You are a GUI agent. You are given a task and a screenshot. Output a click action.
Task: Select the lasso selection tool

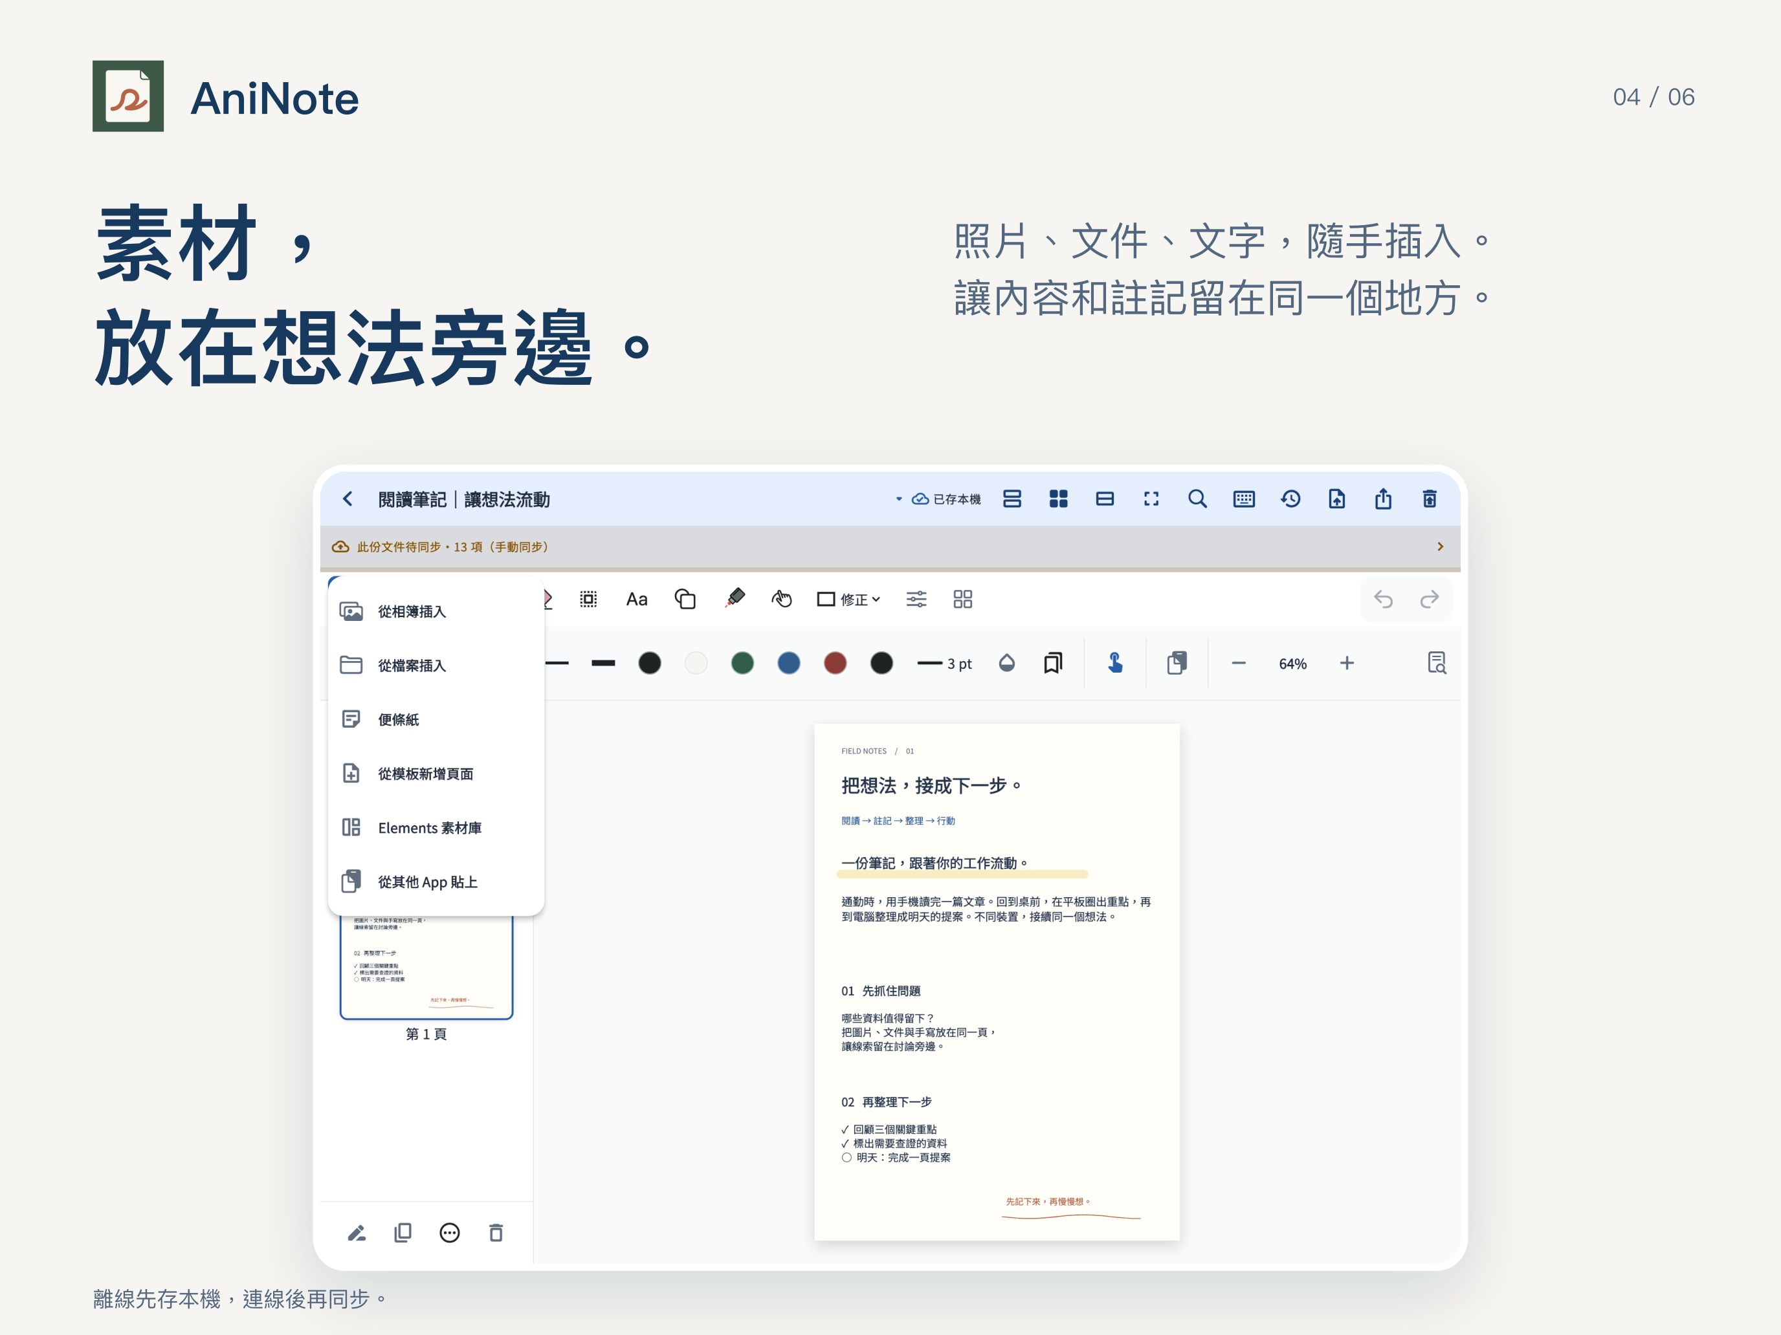pyautogui.click(x=588, y=600)
